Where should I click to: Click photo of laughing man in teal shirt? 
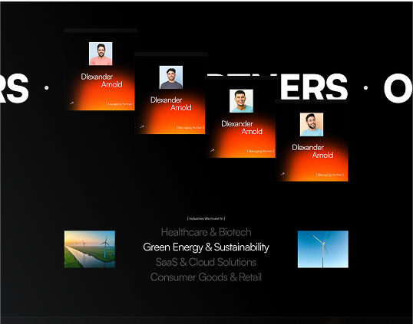tap(241, 101)
